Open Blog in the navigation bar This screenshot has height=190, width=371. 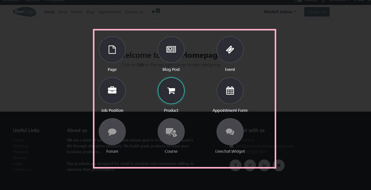[x=90, y=12]
